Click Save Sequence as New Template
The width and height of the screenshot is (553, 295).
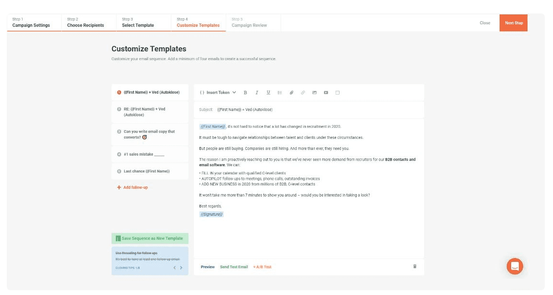pos(149,238)
